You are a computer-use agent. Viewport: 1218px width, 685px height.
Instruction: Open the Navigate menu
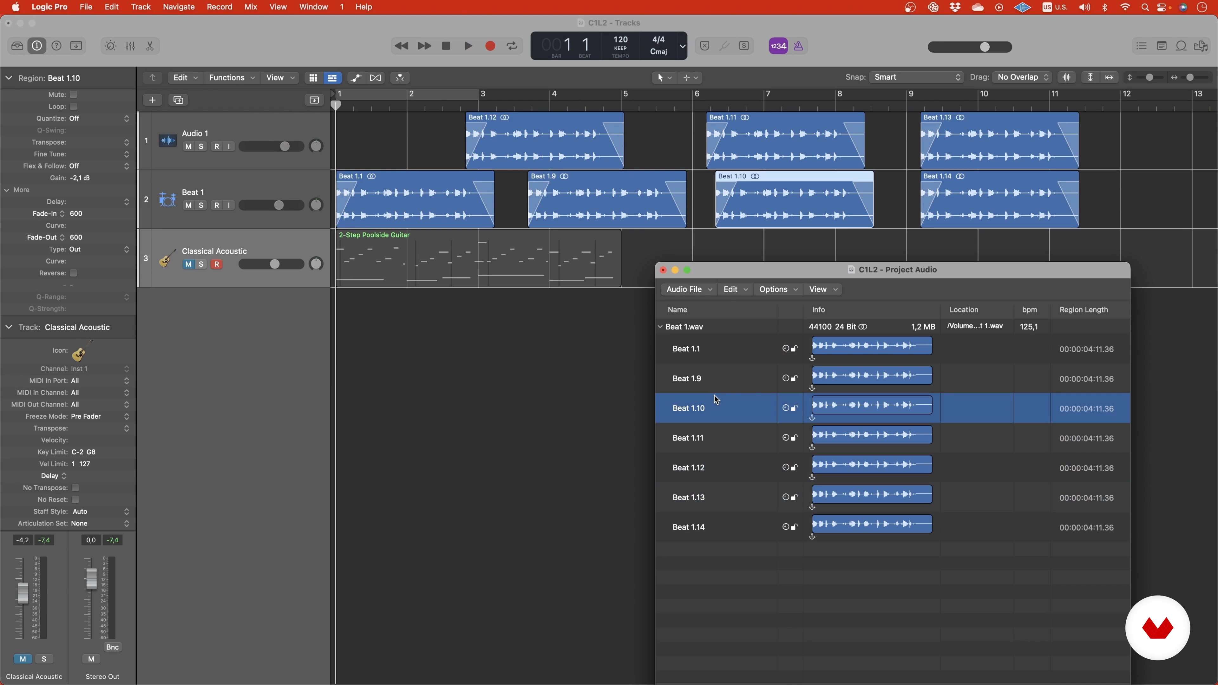click(179, 7)
